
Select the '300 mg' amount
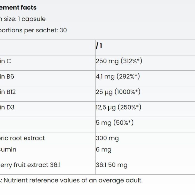pos(107,138)
